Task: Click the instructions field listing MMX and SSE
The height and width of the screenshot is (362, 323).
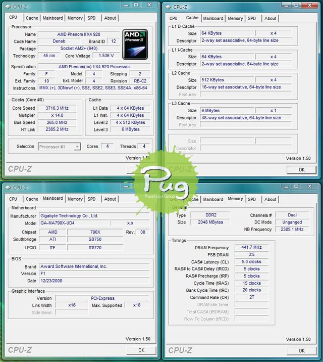Action: (94, 88)
